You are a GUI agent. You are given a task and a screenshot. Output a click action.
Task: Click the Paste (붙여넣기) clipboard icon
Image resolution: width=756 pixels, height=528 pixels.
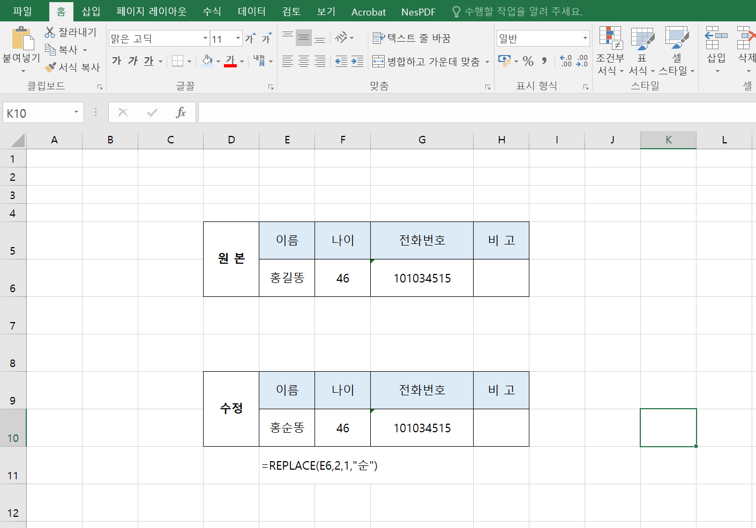22,39
